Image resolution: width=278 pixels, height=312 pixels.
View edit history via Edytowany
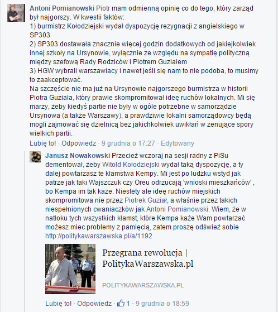click(178, 143)
